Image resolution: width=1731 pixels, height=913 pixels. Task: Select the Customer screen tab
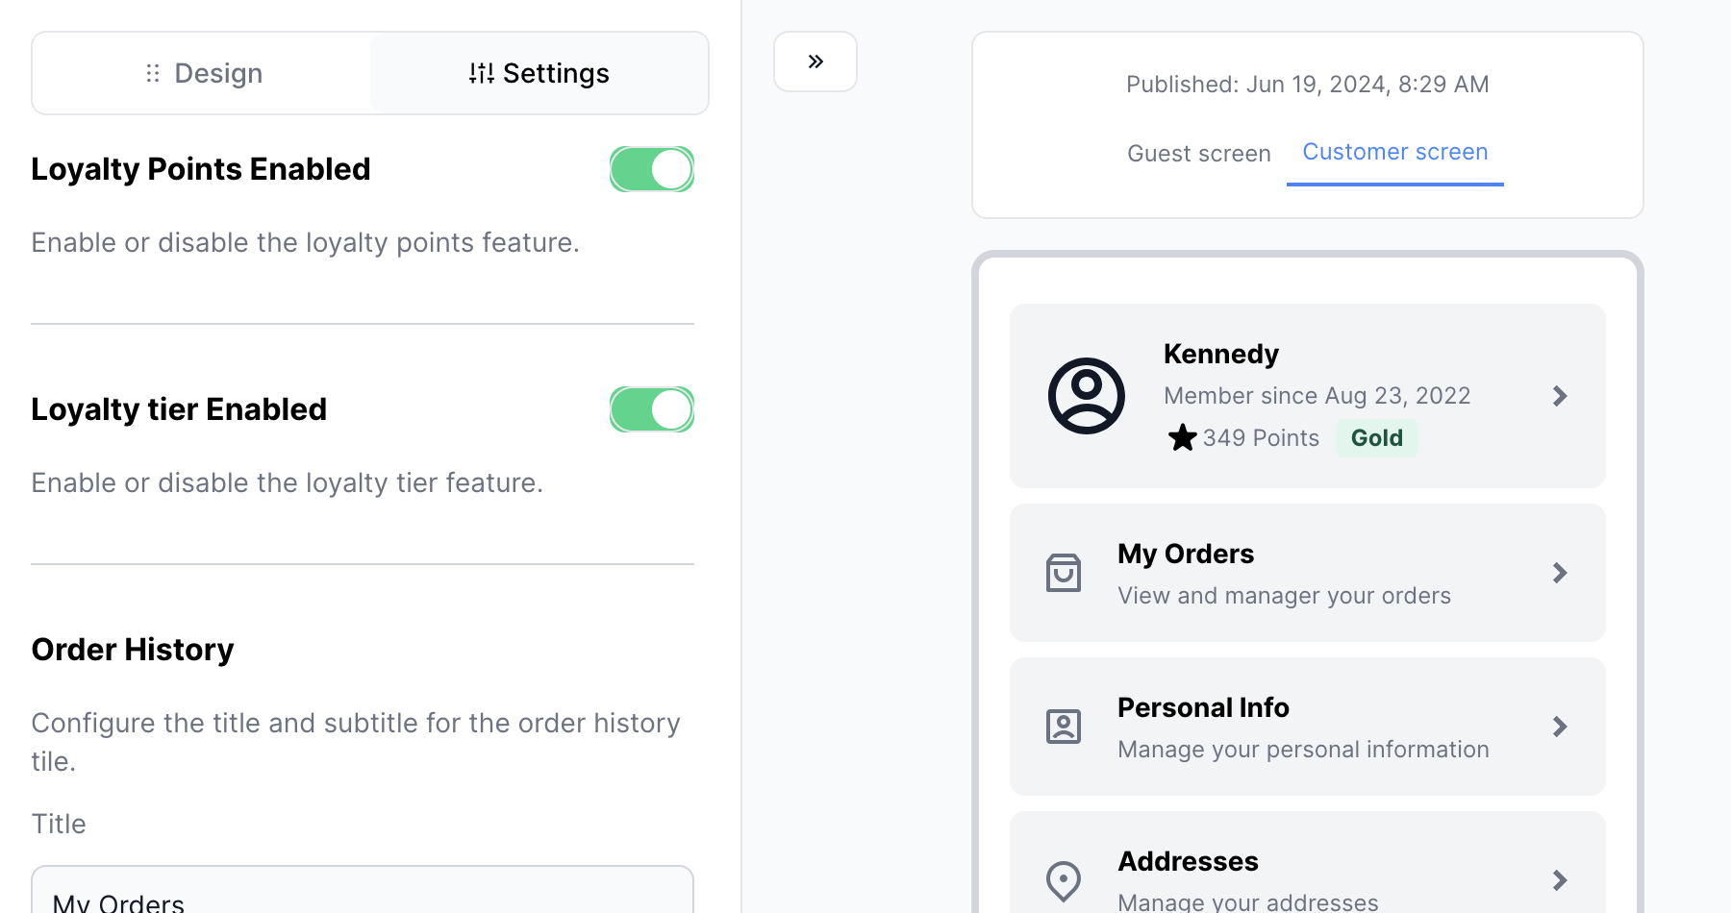coord(1394,152)
